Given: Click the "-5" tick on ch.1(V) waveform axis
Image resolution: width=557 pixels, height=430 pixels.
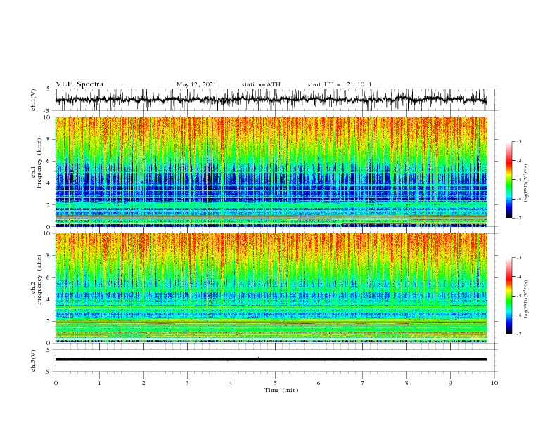Looking at the screenshot, I should point(48,111).
